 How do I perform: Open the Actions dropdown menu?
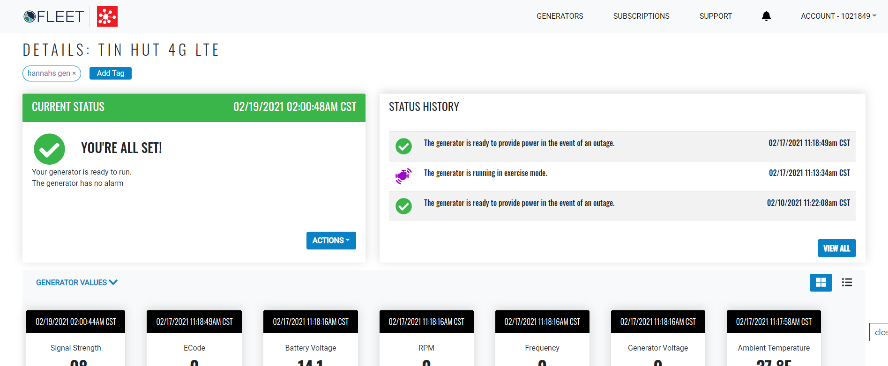click(x=331, y=241)
